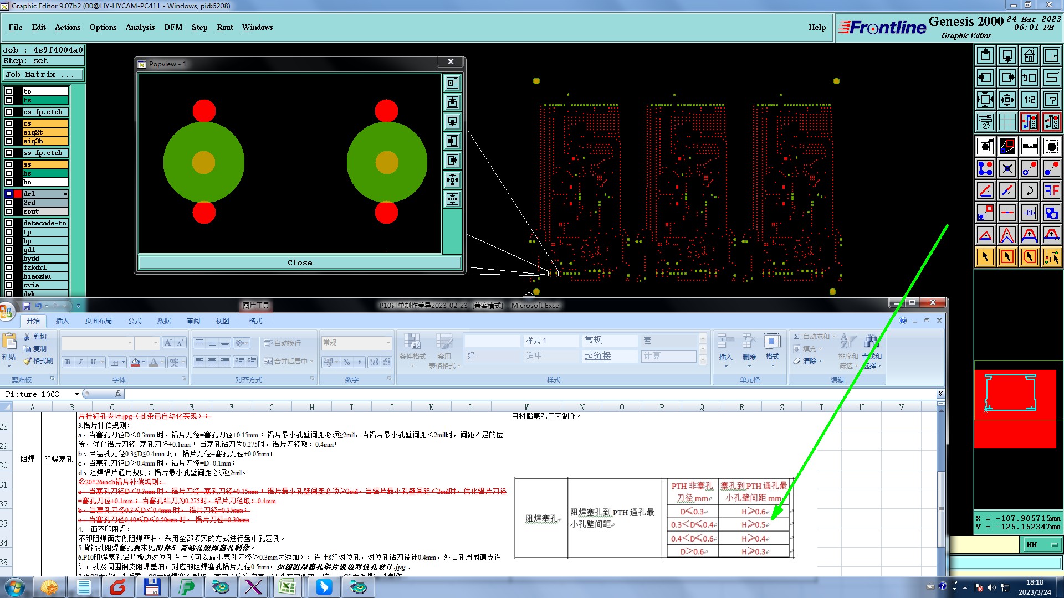
Task: Click the Home view icon
Action: [1029, 55]
